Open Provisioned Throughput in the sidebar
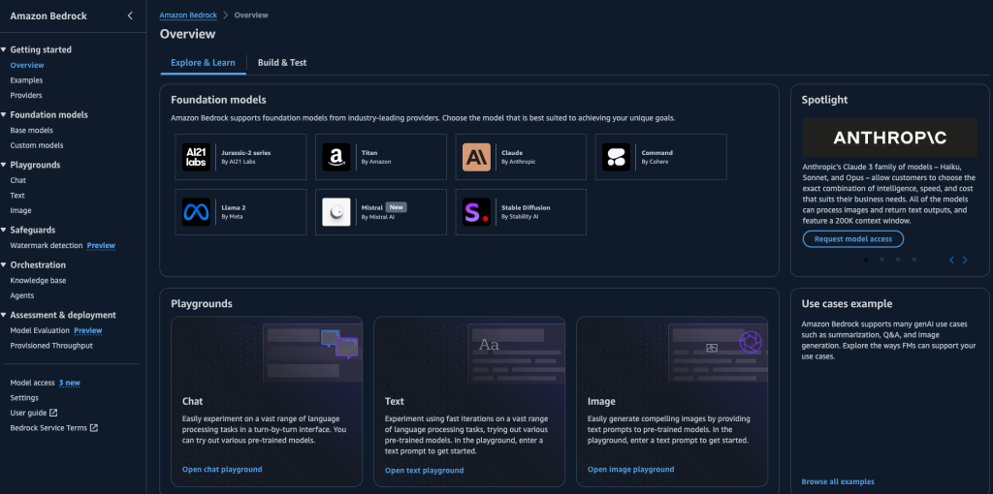Screen dimensions: 993x494 tap(51, 346)
